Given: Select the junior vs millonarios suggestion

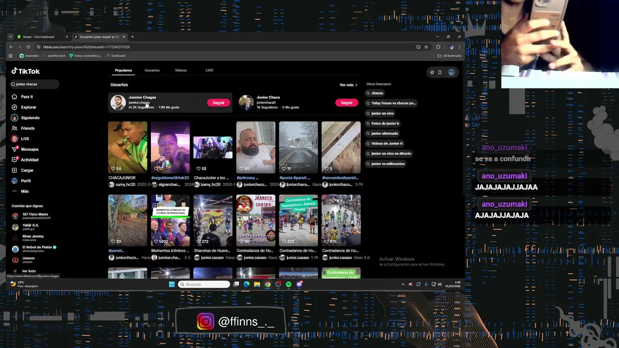Looking at the screenshot, I should [x=386, y=164].
